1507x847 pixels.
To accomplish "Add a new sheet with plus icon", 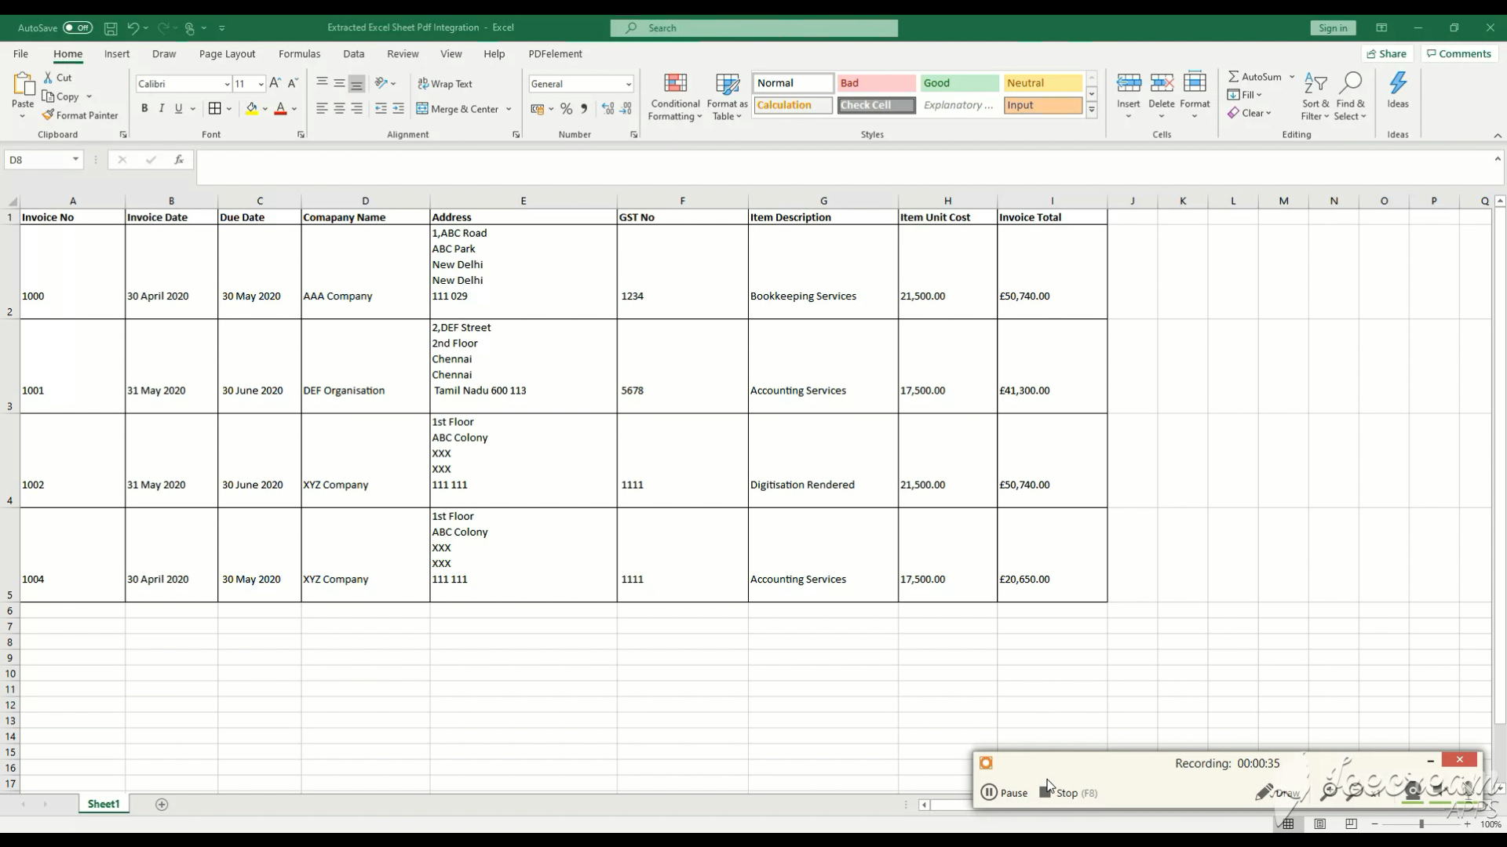I will 162,805.
